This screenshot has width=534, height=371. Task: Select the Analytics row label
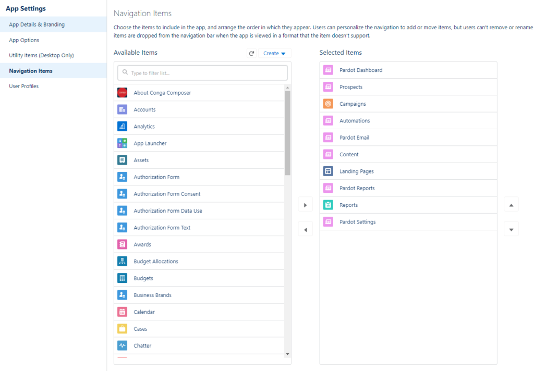[x=144, y=126]
